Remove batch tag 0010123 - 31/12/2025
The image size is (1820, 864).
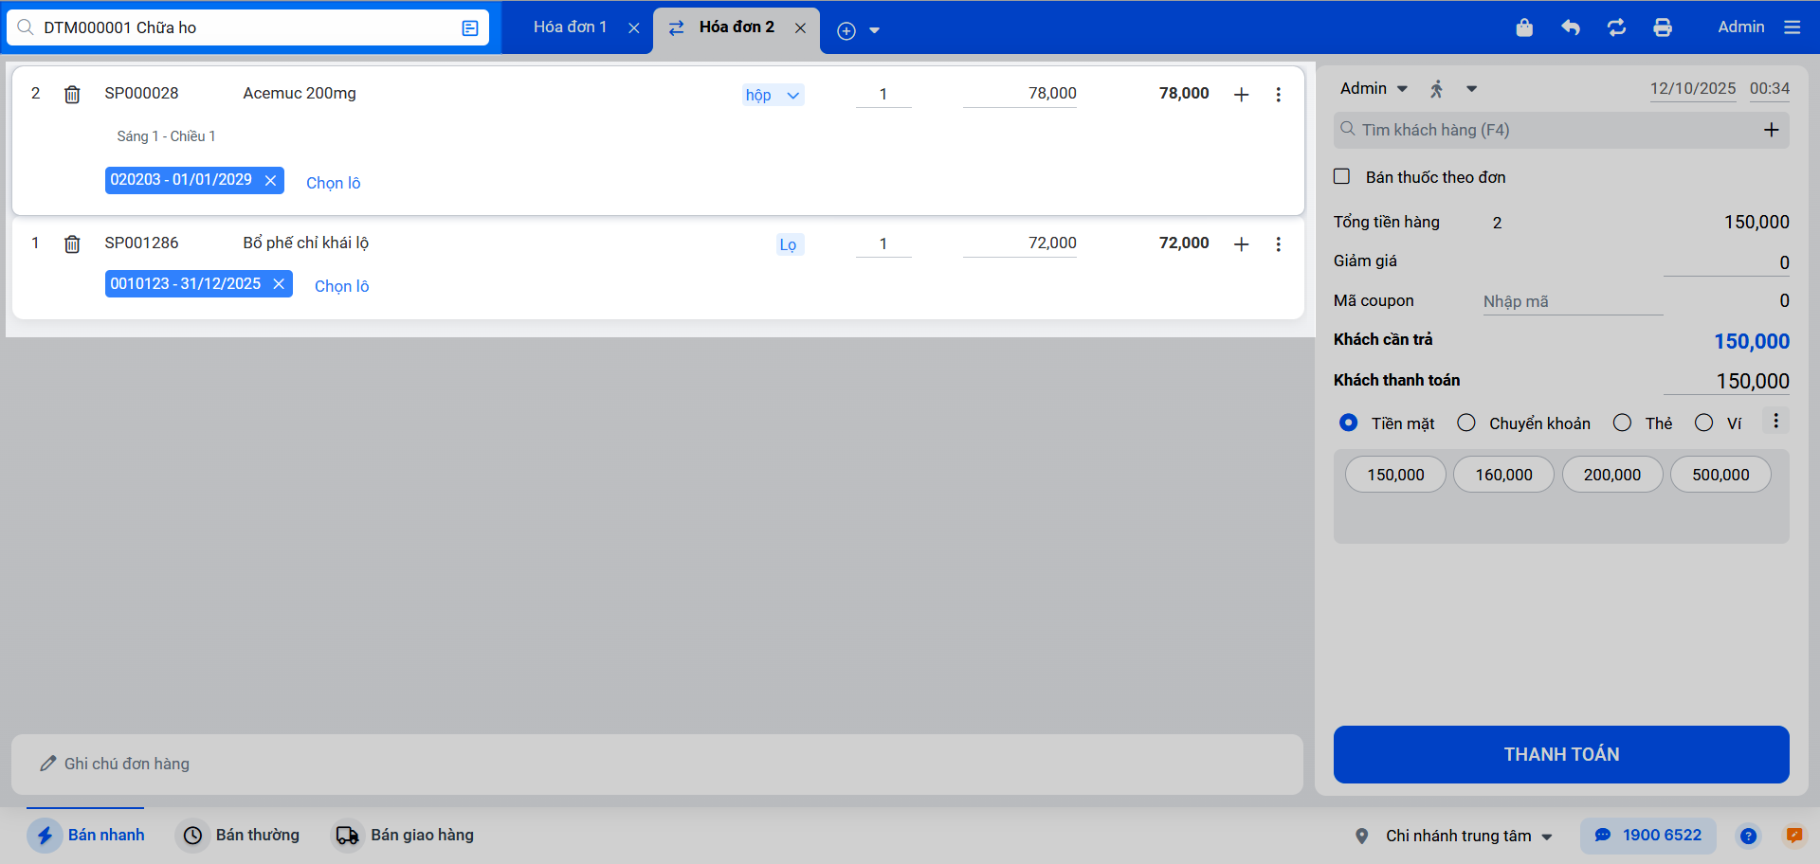coord(279,284)
